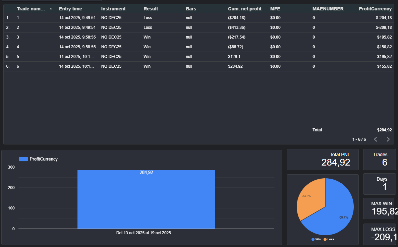
Task: Click the Bars column header
Action: pyautogui.click(x=191, y=9)
